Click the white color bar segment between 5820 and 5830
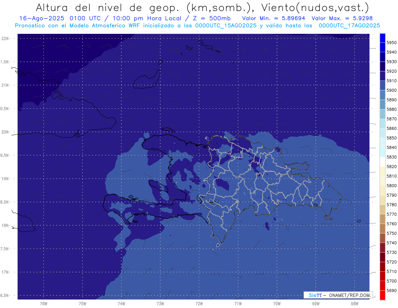The image size is (398, 308). coord(382,161)
